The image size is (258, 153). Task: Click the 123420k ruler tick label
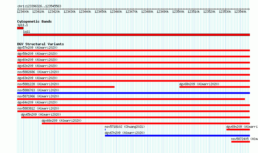click(54, 12)
